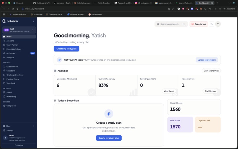The width and height of the screenshot is (238, 149).
Task: Open the ncssm app bookmark
Action: (x=37, y=14)
